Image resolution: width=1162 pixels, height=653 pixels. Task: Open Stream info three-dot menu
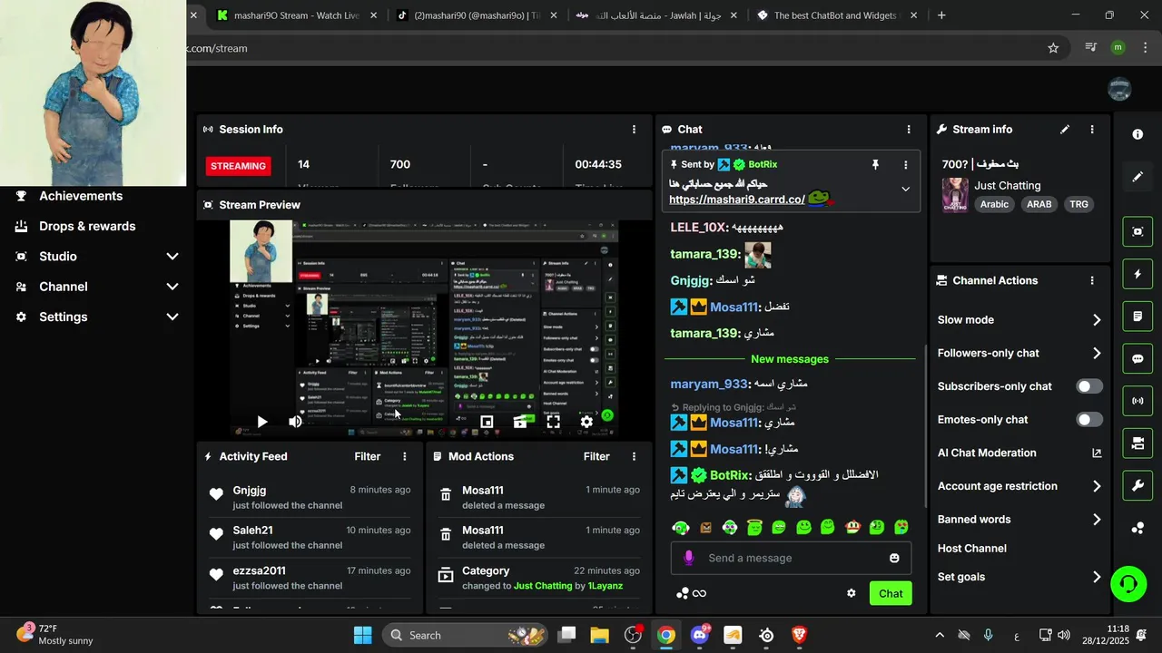pos(1092,130)
